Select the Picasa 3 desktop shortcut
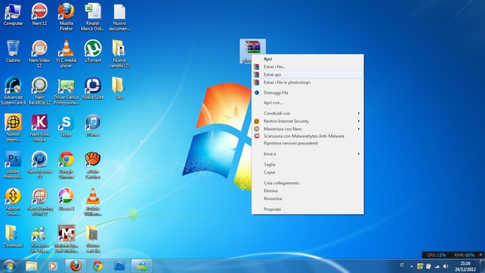This screenshot has width=485, height=273. click(66, 200)
